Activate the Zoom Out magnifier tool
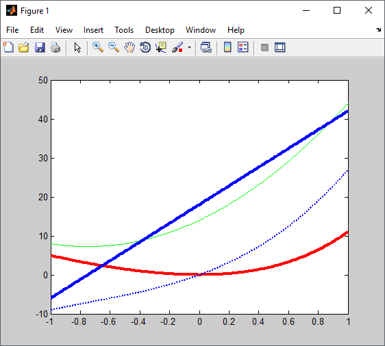 114,47
